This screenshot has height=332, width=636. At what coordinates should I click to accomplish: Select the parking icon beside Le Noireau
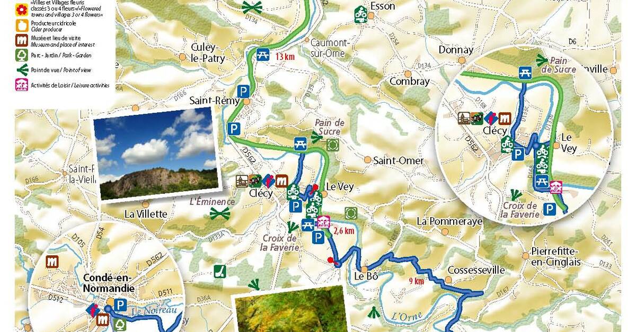click(121, 304)
